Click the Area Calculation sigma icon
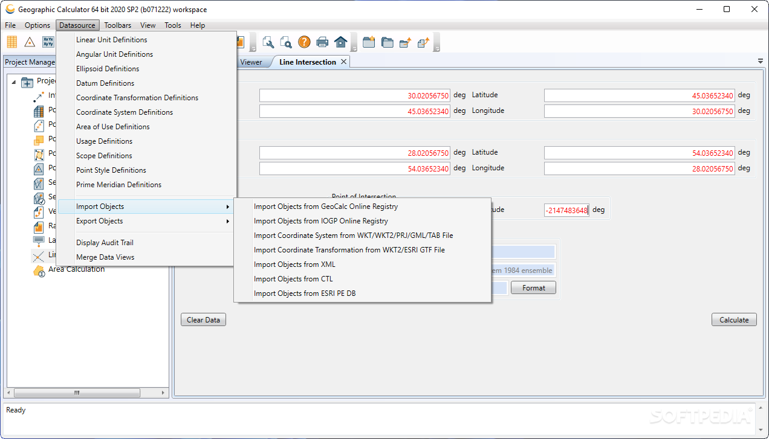Viewport: 769px width, 439px height. click(x=39, y=271)
